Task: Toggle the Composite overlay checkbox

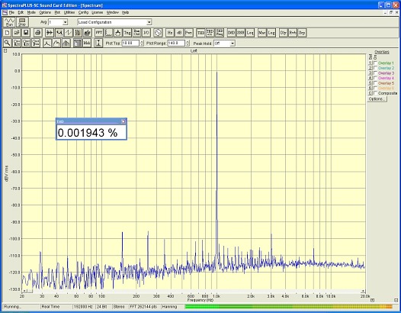Action: [375, 93]
